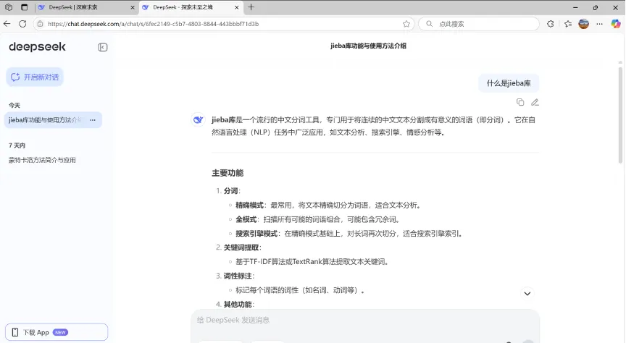Open options menu for jieba conversation
This screenshot has height=343, width=626.
pyautogui.click(x=93, y=120)
